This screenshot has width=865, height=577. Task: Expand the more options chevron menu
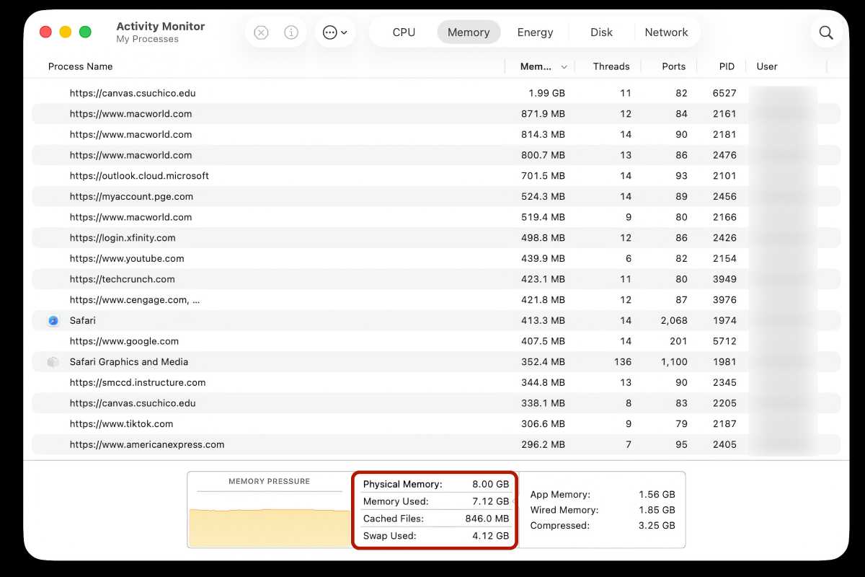click(342, 32)
